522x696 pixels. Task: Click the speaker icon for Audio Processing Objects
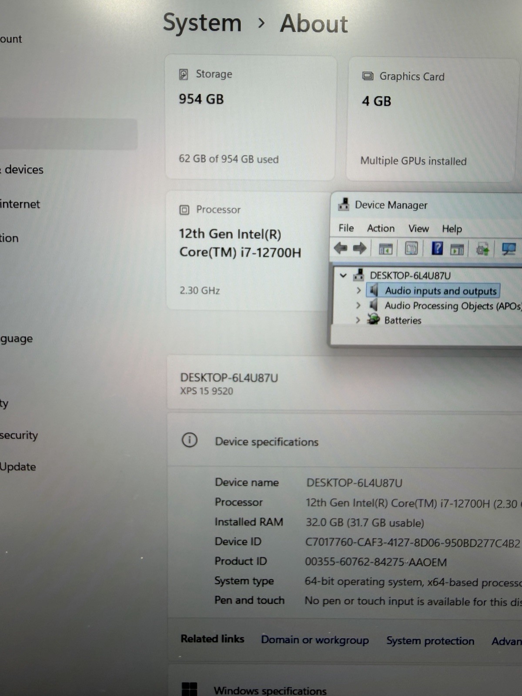(373, 305)
